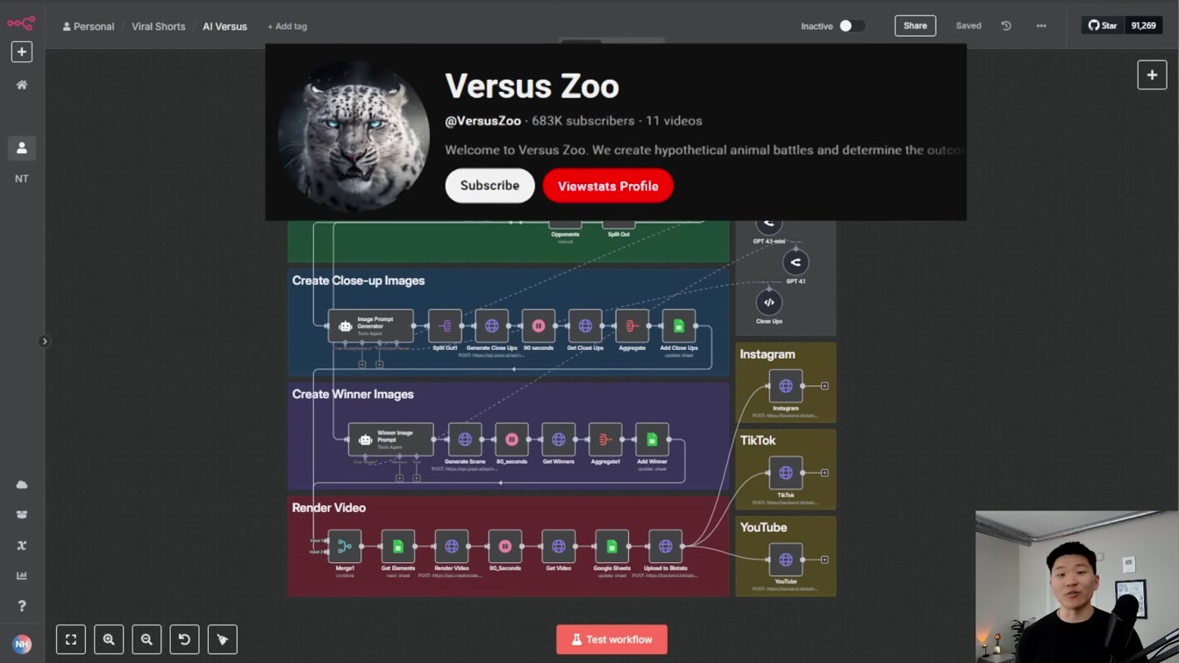Select the Add Close Ups sheet node
1179x663 pixels.
point(678,326)
